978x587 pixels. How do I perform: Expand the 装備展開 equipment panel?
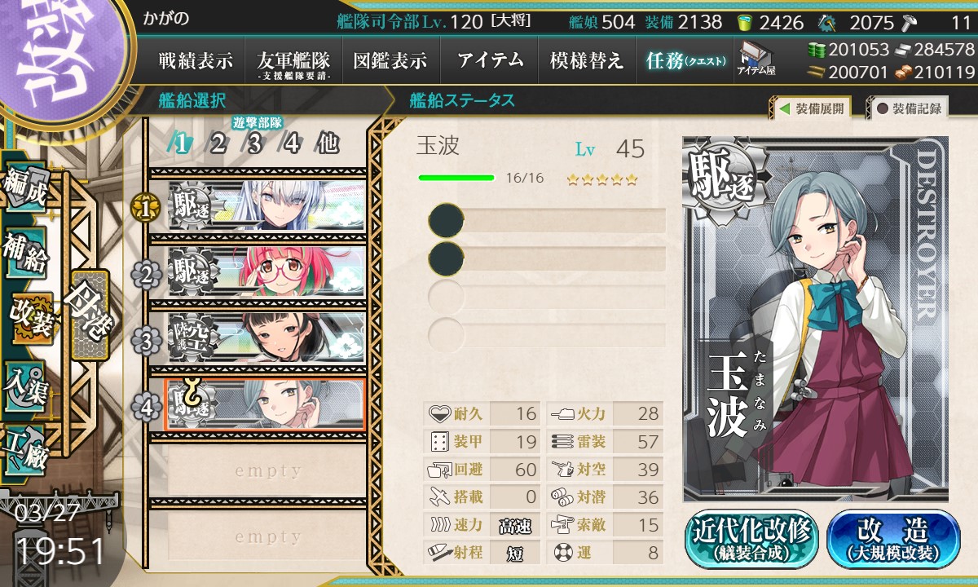pyautogui.click(x=812, y=108)
